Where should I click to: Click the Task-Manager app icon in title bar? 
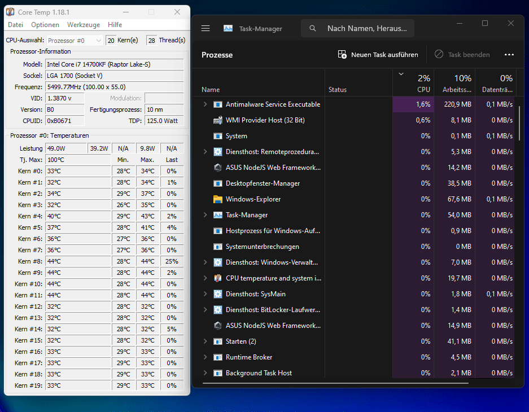(228, 28)
